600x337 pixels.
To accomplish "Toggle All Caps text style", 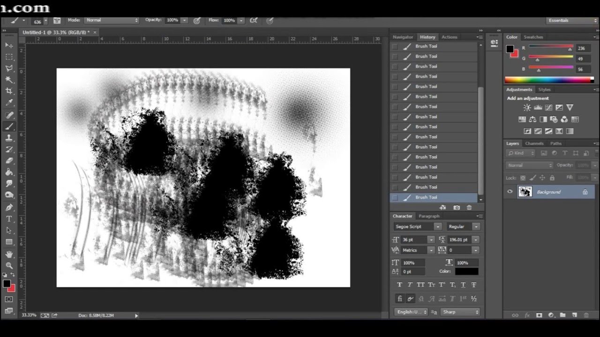I will (x=420, y=285).
